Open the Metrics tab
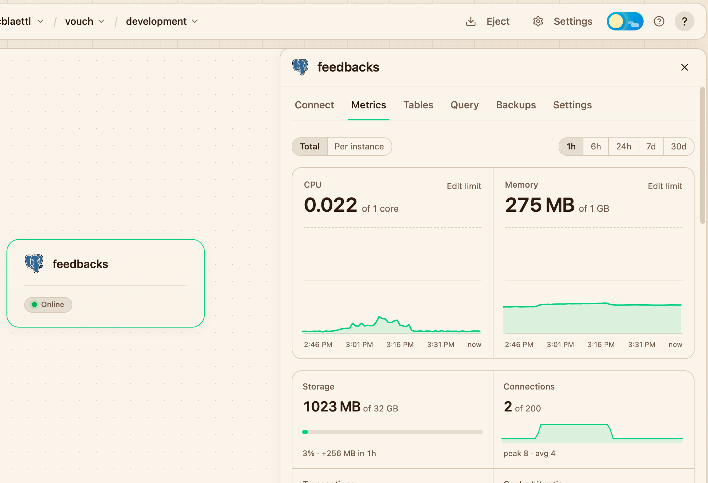The image size is (708, 483). coord(369,105)
